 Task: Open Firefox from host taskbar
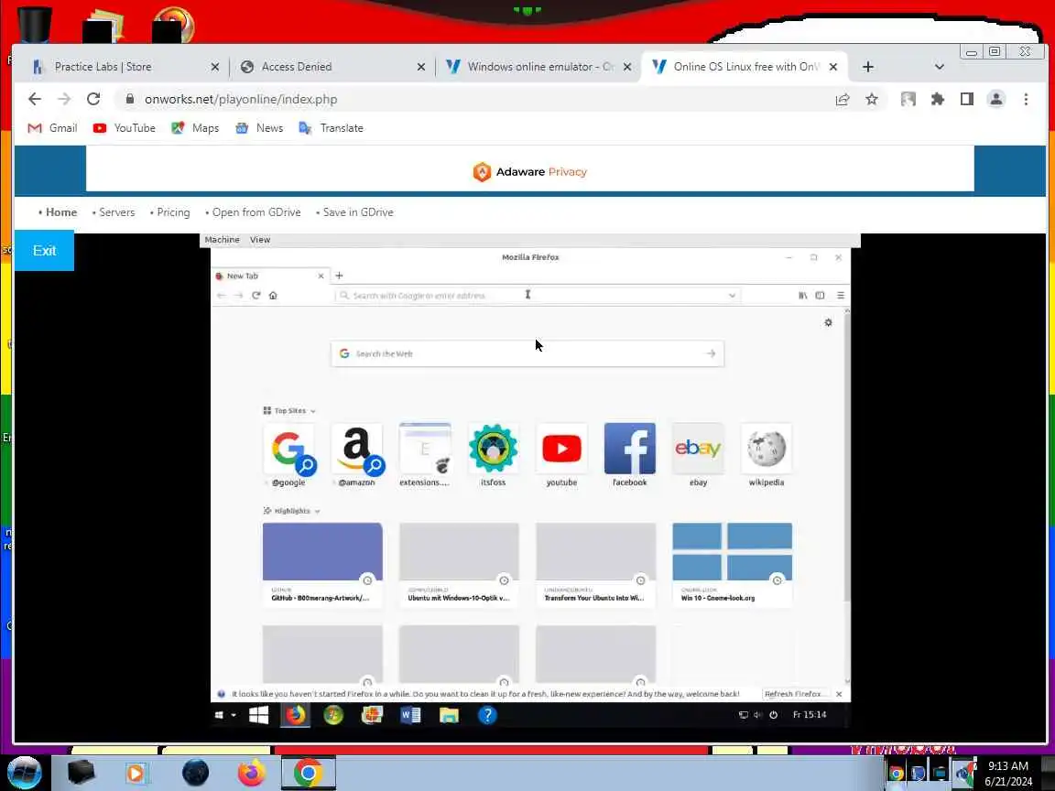[x=252, y=773]
